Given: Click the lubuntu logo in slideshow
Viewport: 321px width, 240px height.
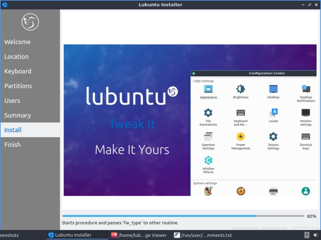Looking at the screenshot, I should click(132, 96).
